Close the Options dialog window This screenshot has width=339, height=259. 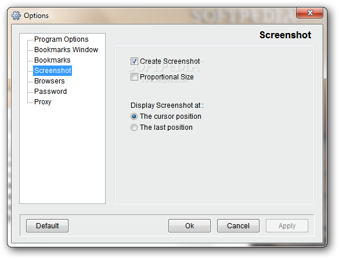[310, 13]
